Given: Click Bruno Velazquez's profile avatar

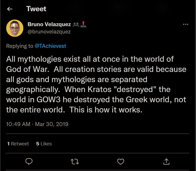Looking at the screenshot, I should 15,28.
